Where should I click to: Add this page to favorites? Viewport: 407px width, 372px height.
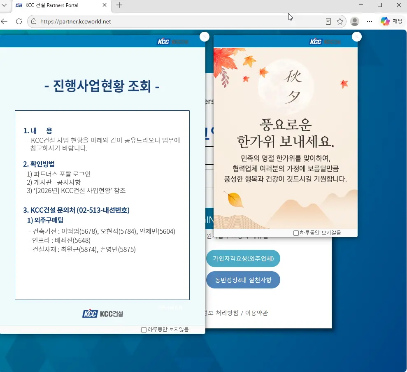tap(340, 21)
